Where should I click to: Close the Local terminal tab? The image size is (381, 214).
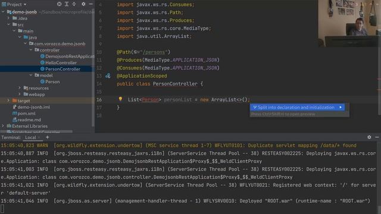(39, 137)
